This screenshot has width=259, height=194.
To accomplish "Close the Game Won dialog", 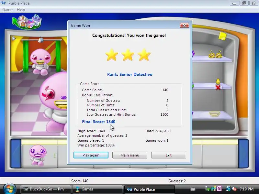I will (184, 26).
